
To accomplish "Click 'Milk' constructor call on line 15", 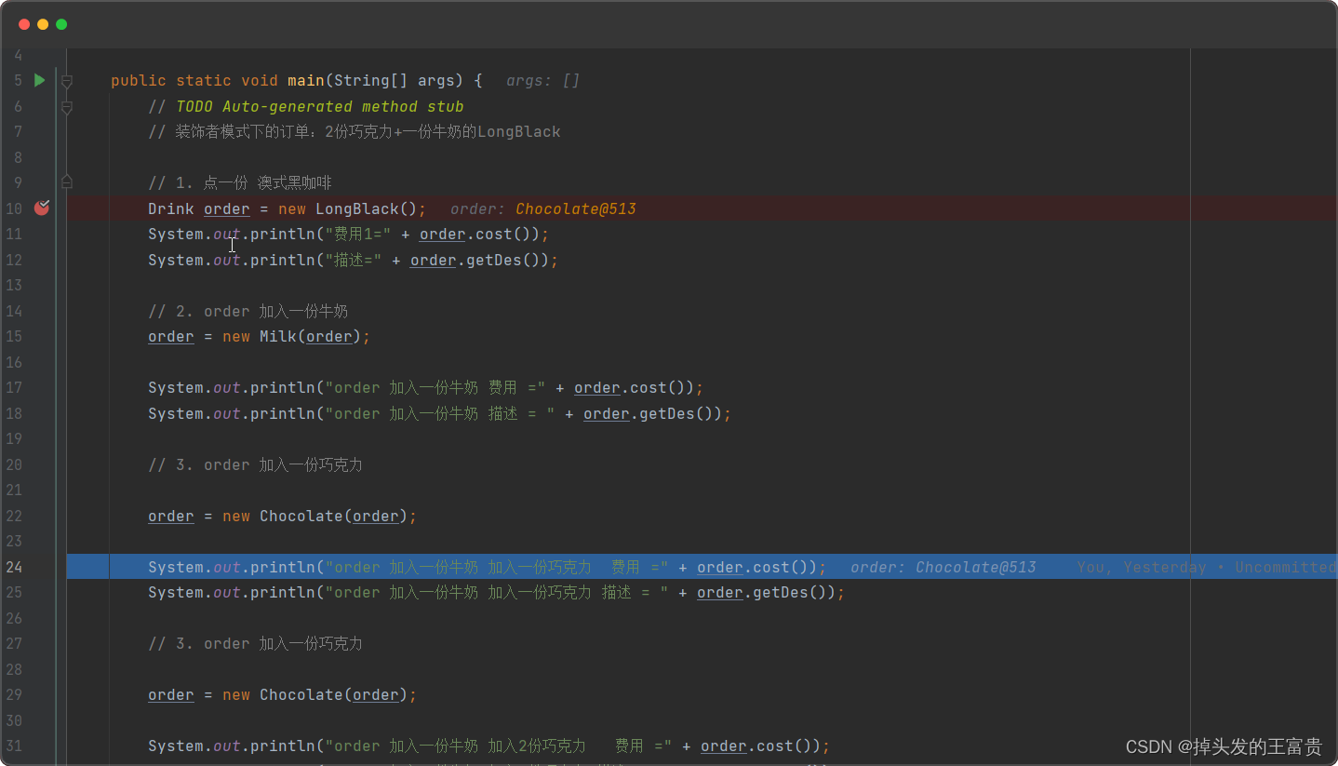I will [278, 337].
